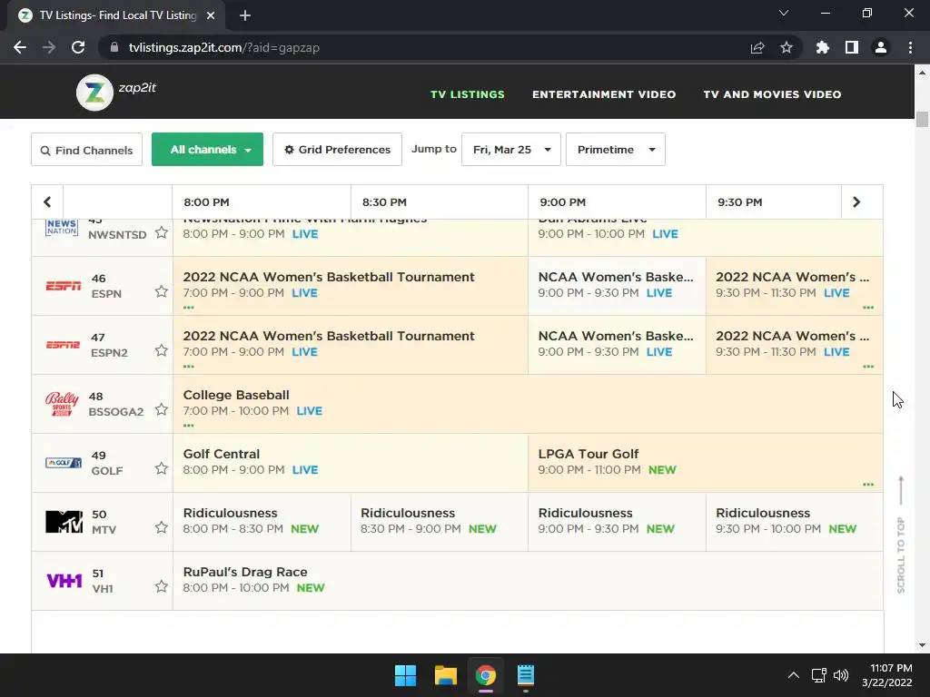The image size is (930, 697).
Task: Favorite MTV channel with star
Action: click(x=162, y=527)
